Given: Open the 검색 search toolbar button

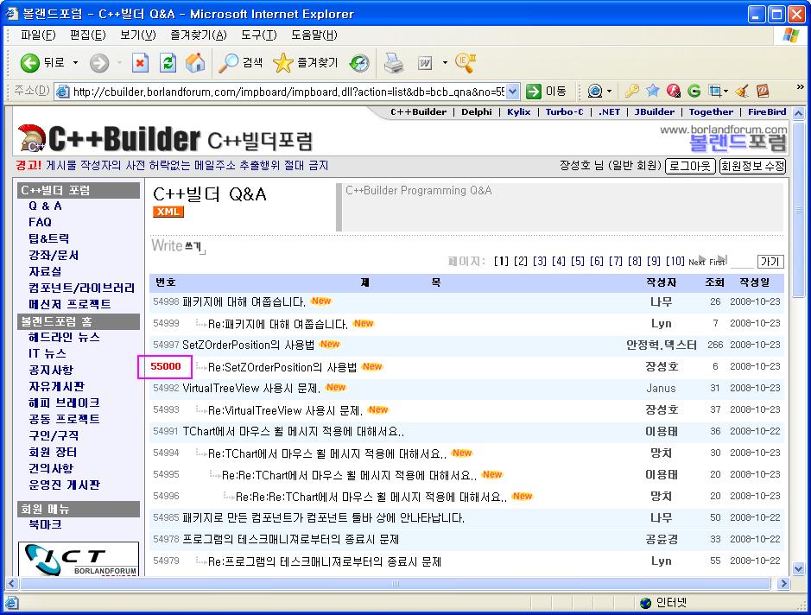Looking at the screenshot, I should click(x=241, y=63).
